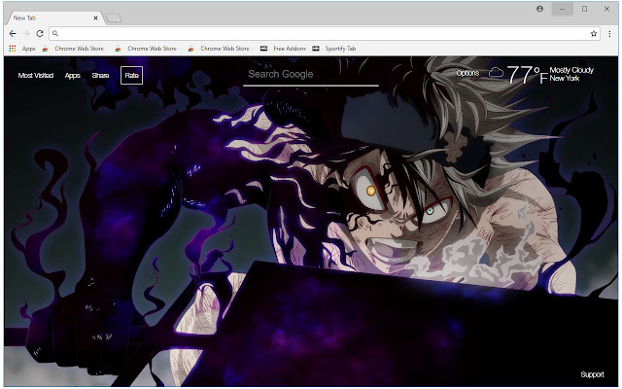Click the New York location text

(565, 79)
